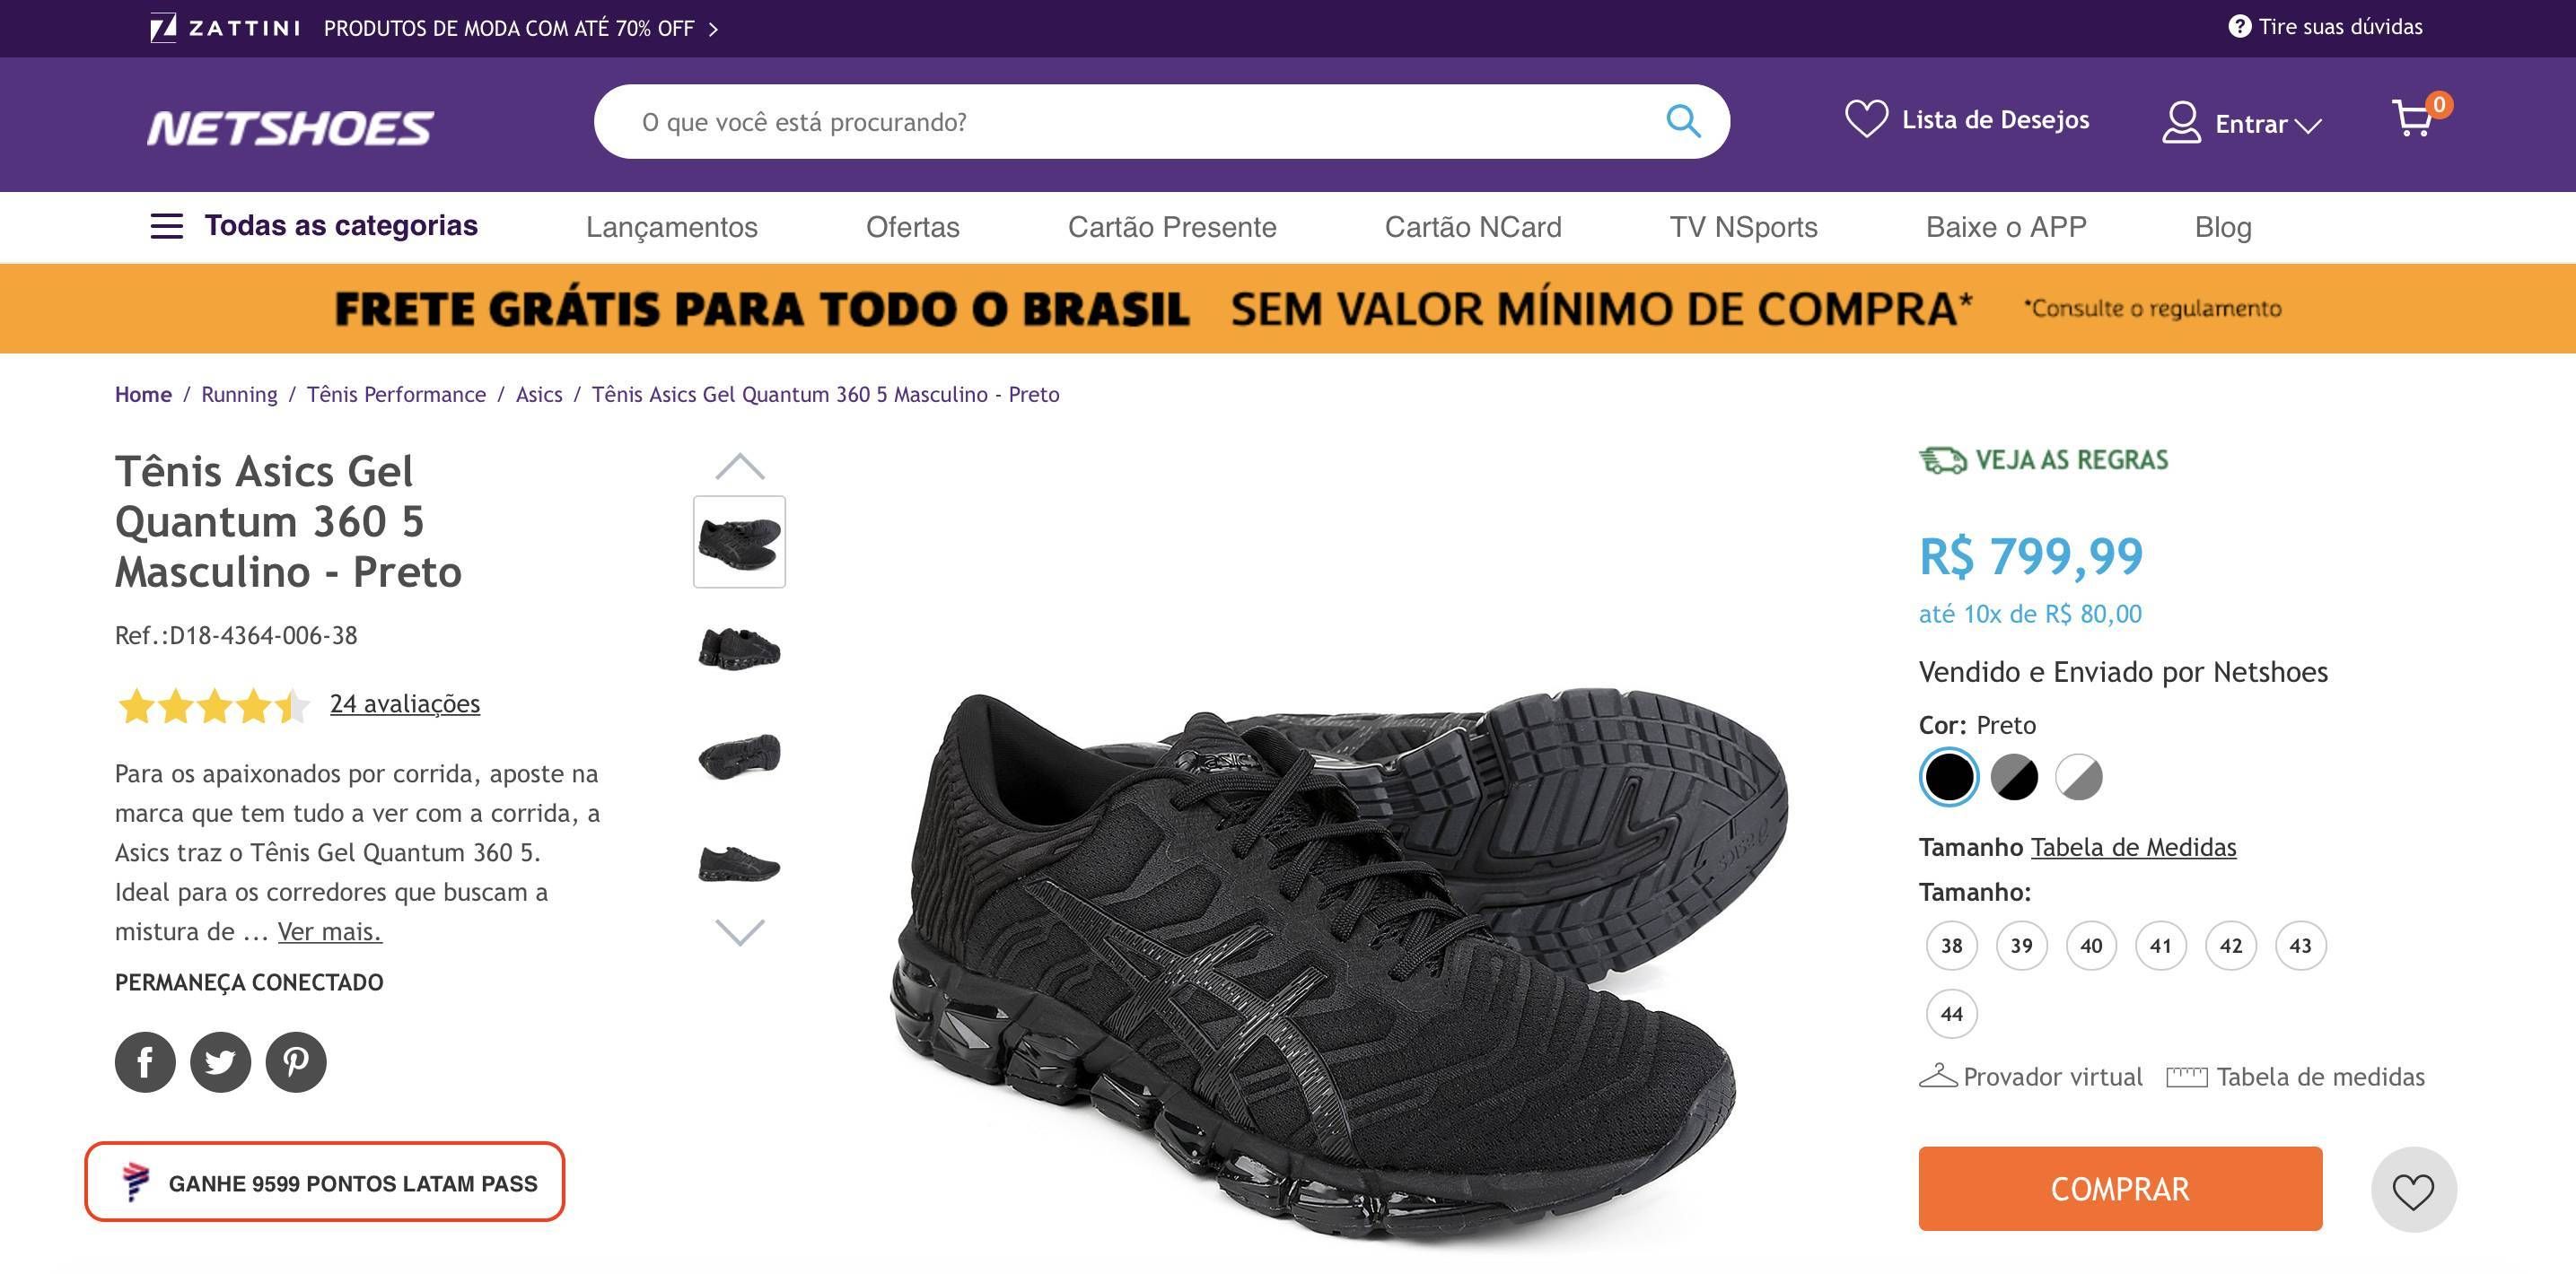This screenshot has width=2576, height=1274.
Task: Select the black and gray color swatch
Action: (2014, 776)
